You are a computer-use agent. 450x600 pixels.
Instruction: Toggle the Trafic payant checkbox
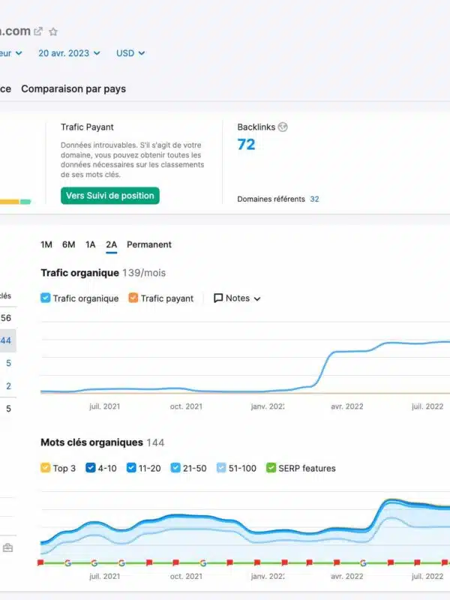pos(133,298)
